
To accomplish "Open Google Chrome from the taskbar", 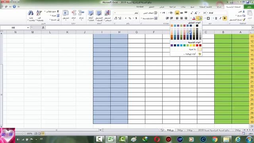I will tap(215, 139).
